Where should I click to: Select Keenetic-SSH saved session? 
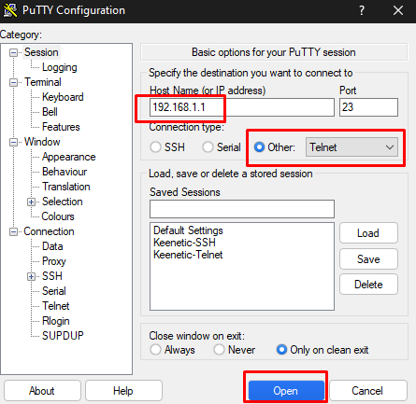coord(184,243)
